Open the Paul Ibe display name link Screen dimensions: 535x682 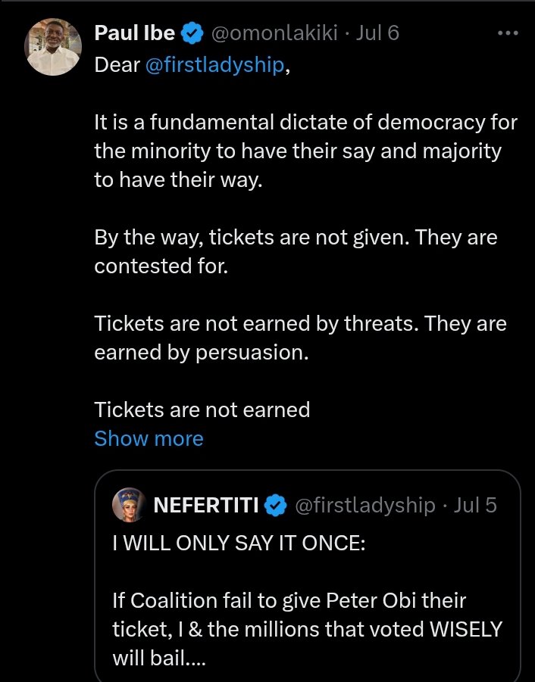point(135,33)
